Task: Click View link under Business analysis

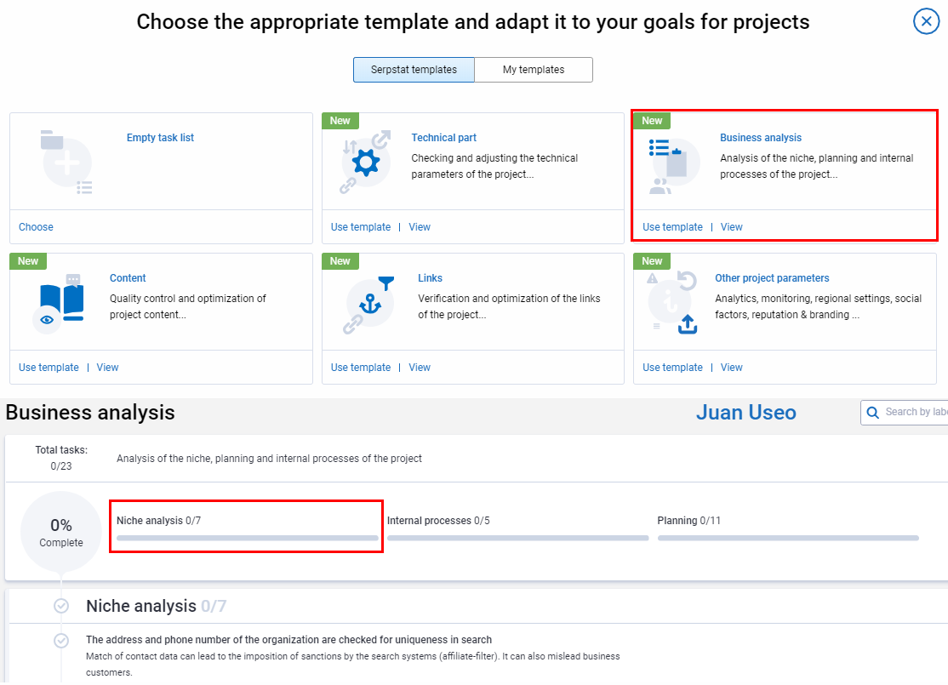Action: [x=731, y=227]
